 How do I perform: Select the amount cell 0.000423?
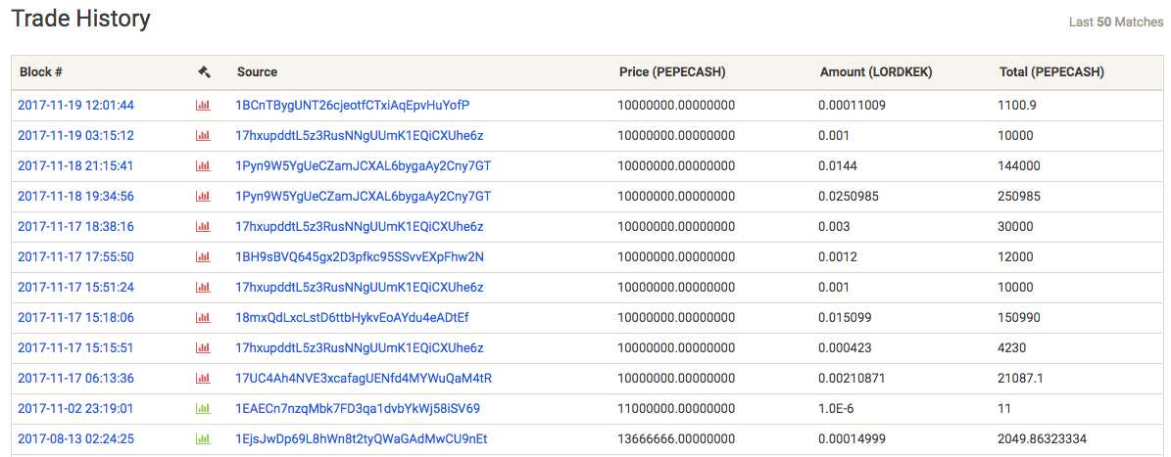[x=845, y=348]
